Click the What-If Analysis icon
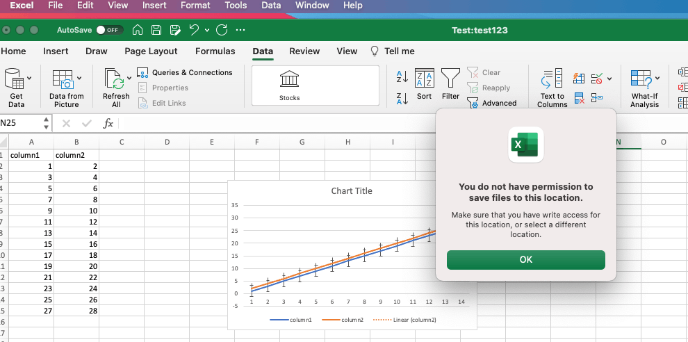688x342 pixels. coord(641,79)
